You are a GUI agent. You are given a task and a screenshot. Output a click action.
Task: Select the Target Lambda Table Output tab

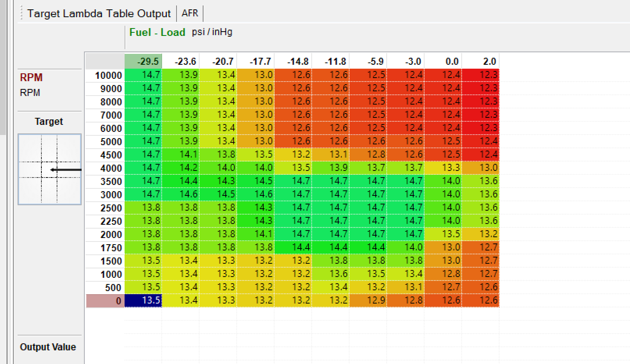[99, 14]
